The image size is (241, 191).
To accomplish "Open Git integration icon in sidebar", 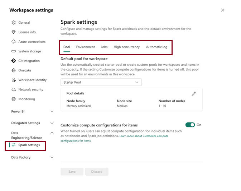I will tap(14, 61).
